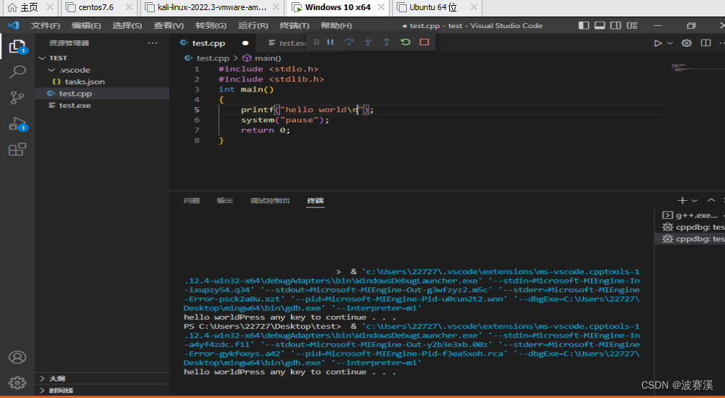Restart debugging with green restart icon
The height and width of the screenshot is (398, 725).
(x=405, y=42)
